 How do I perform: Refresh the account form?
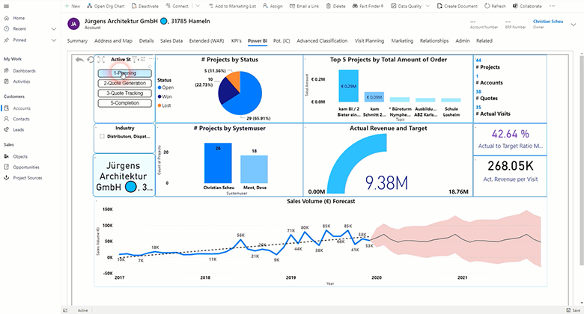point(495,6)
